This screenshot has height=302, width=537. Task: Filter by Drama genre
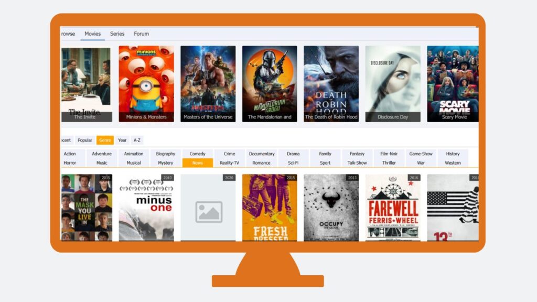[293, 154]
